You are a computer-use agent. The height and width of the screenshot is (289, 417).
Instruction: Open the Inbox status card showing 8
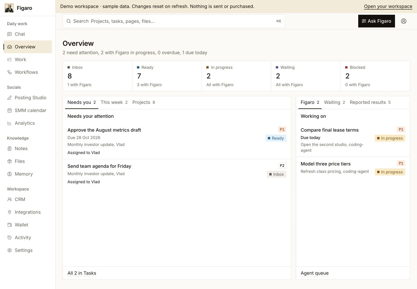[97, 76]
